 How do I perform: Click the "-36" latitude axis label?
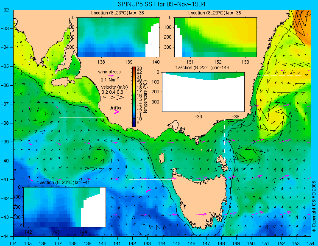point(4,85)
